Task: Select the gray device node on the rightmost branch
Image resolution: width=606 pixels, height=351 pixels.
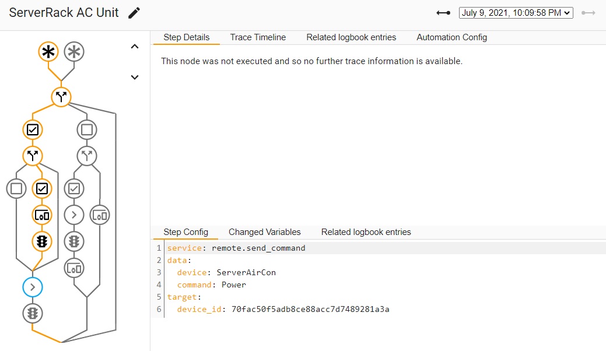Action: pos(100,215)
